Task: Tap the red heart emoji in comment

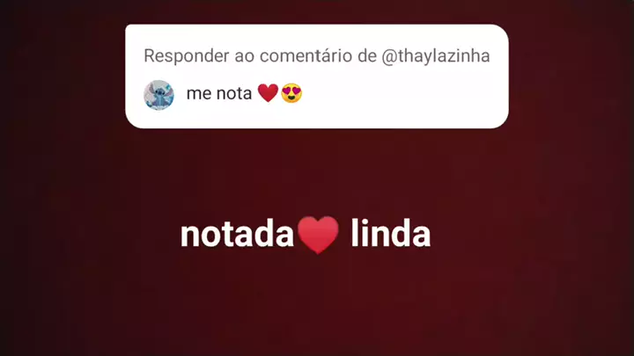Action: tap(268, 93)
